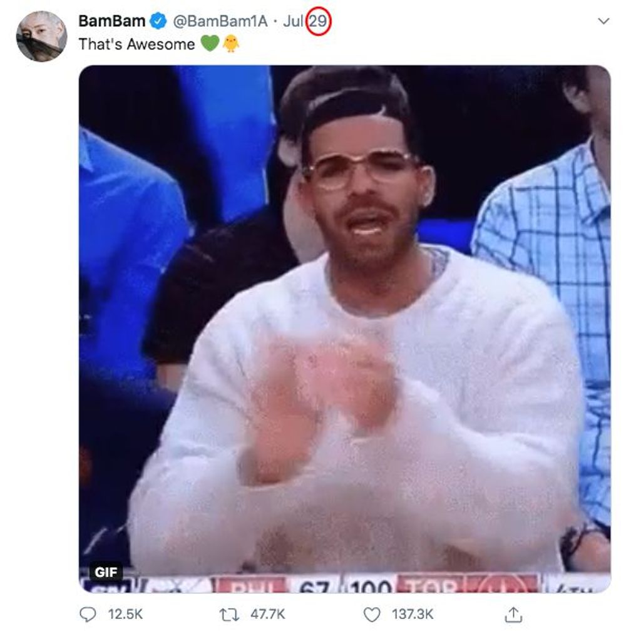The image size is (626, 634).
Task: View the 47.7K retweets count
Action: point(268,615)
